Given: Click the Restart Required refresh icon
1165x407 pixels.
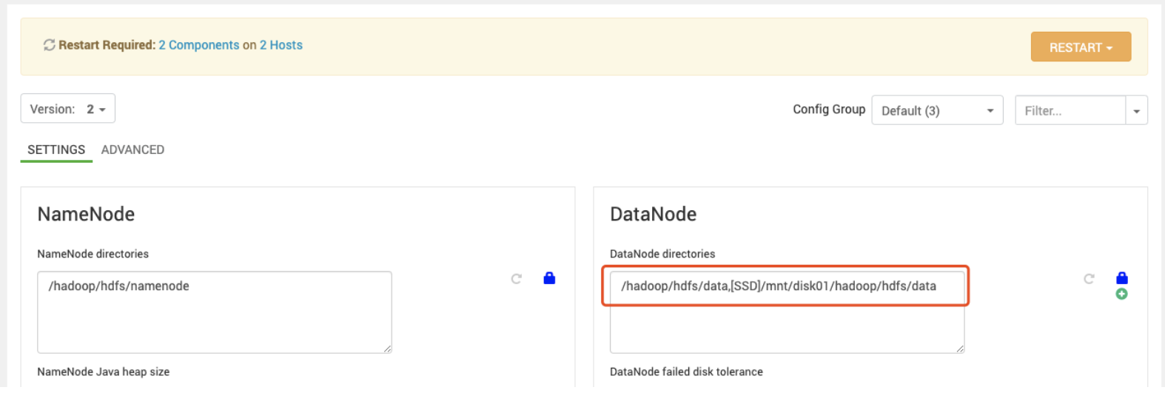Looking at the screenshot, I should [x=49, y=45].
